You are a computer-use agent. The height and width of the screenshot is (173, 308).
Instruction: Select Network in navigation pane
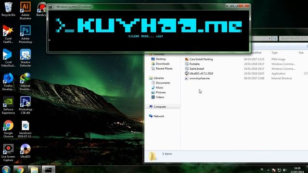[157, 116]
